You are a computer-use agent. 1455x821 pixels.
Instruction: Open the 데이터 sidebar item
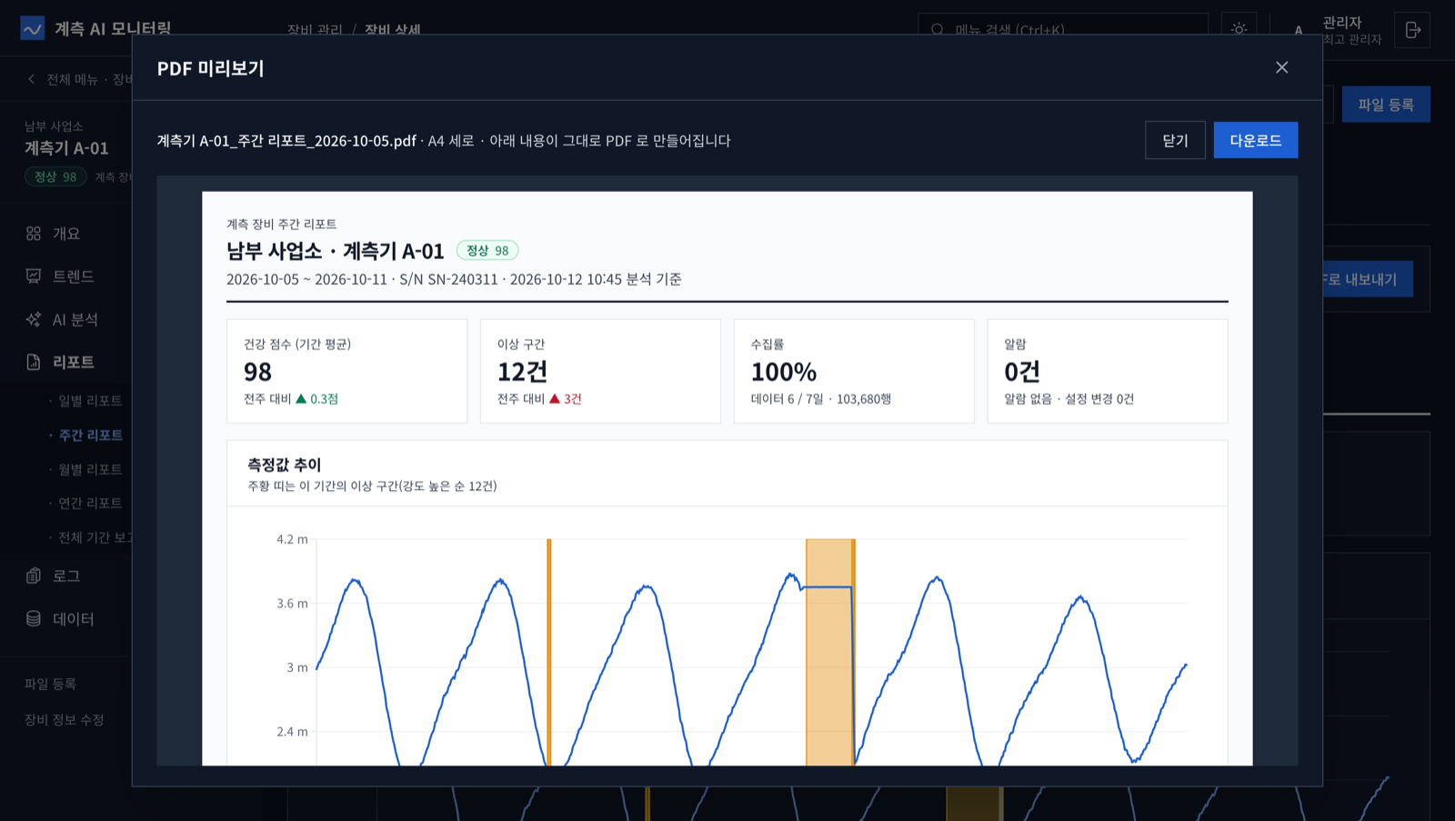pos(73,618)
